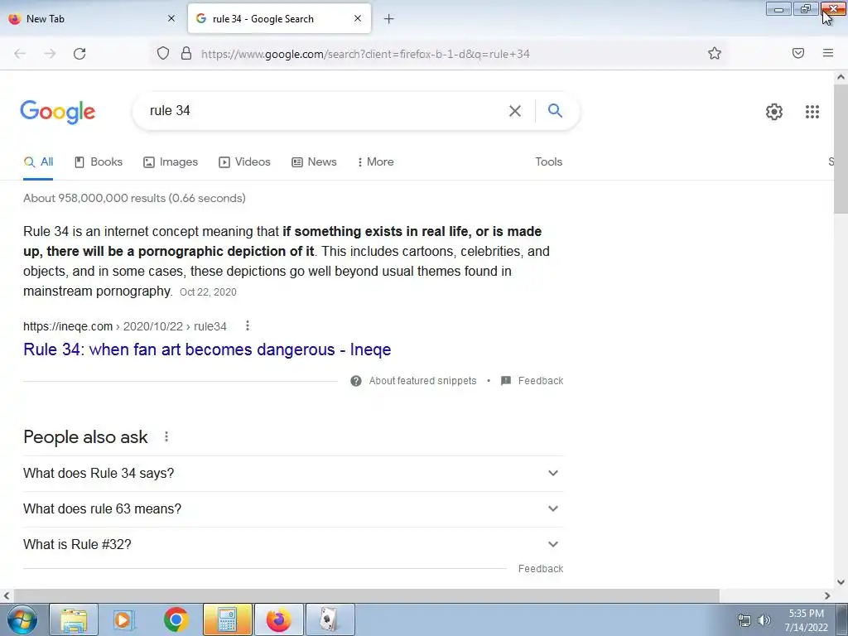
Task: Open the Ineqe Rule 34 result link
Action: [x=207, y=349]
